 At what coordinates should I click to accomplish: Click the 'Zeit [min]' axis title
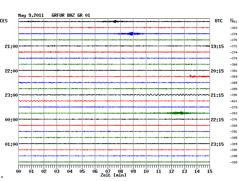pyautogui.click(x=113, y=175)
